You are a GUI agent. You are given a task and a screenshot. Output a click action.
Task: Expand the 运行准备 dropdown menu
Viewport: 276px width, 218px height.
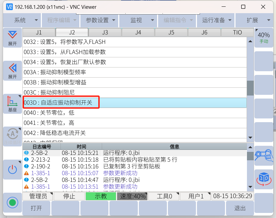217,20
